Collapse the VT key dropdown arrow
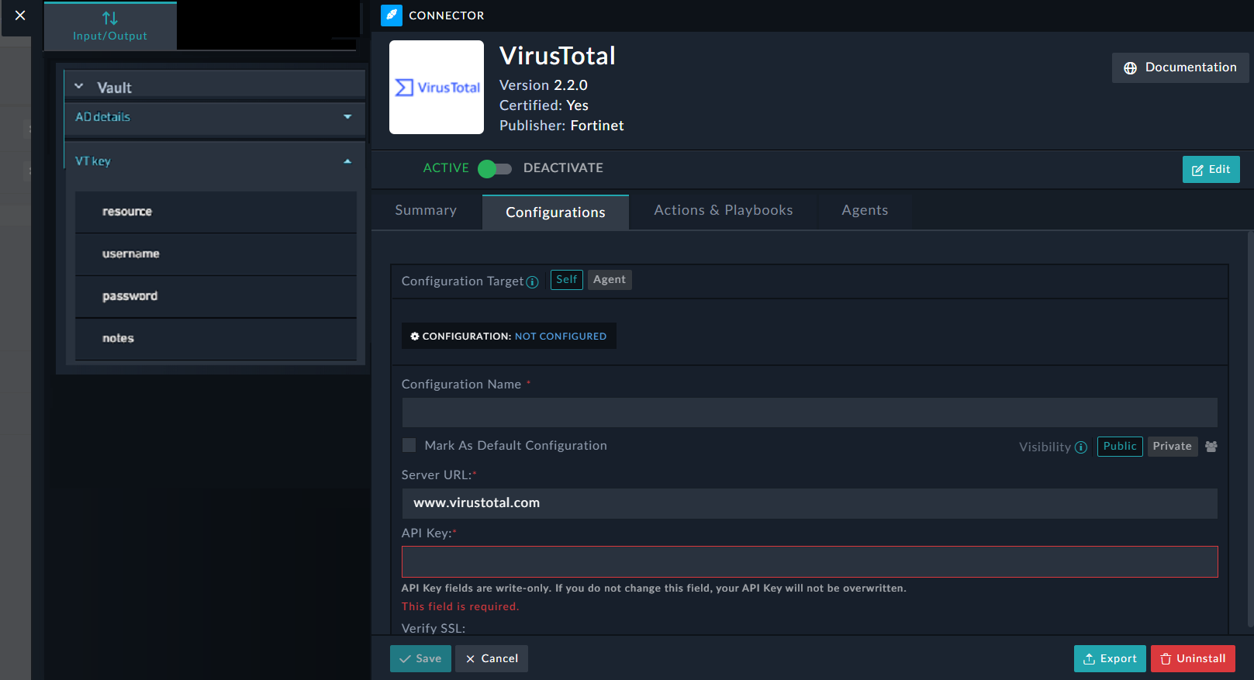The width and height of the screenshot is (1254, 680). (347, 161)
